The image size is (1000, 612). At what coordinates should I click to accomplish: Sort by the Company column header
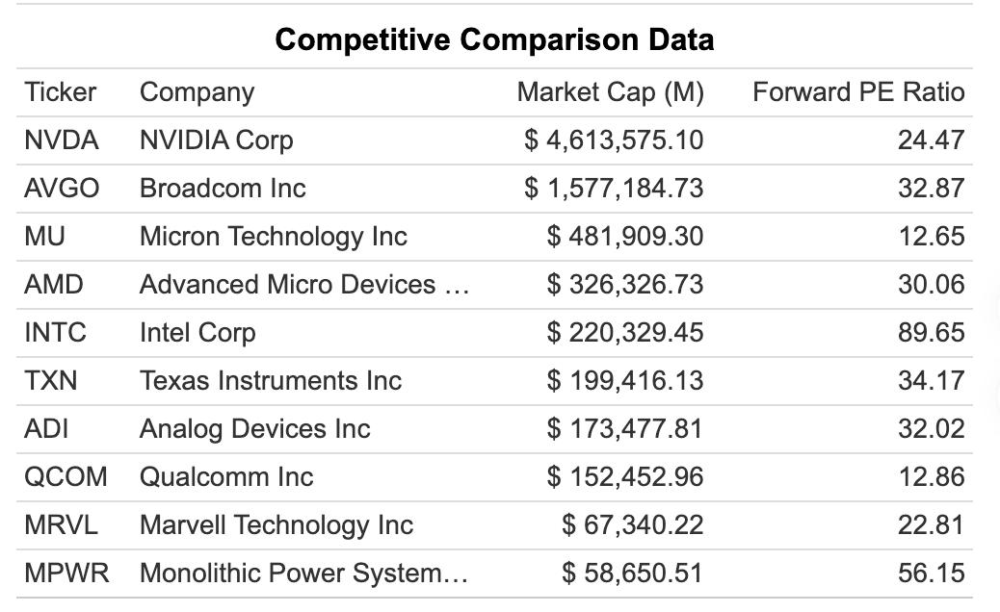click(197, 92)
